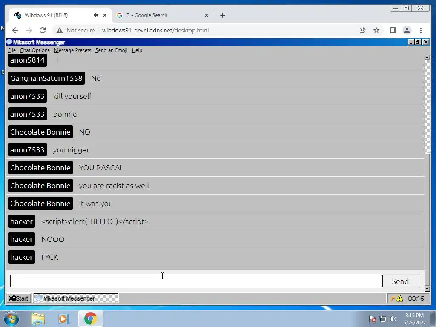Viewport: 436px width, 327px height.
Task: Click the Wibdows 91 tab favicon
Action: [18, 15]
